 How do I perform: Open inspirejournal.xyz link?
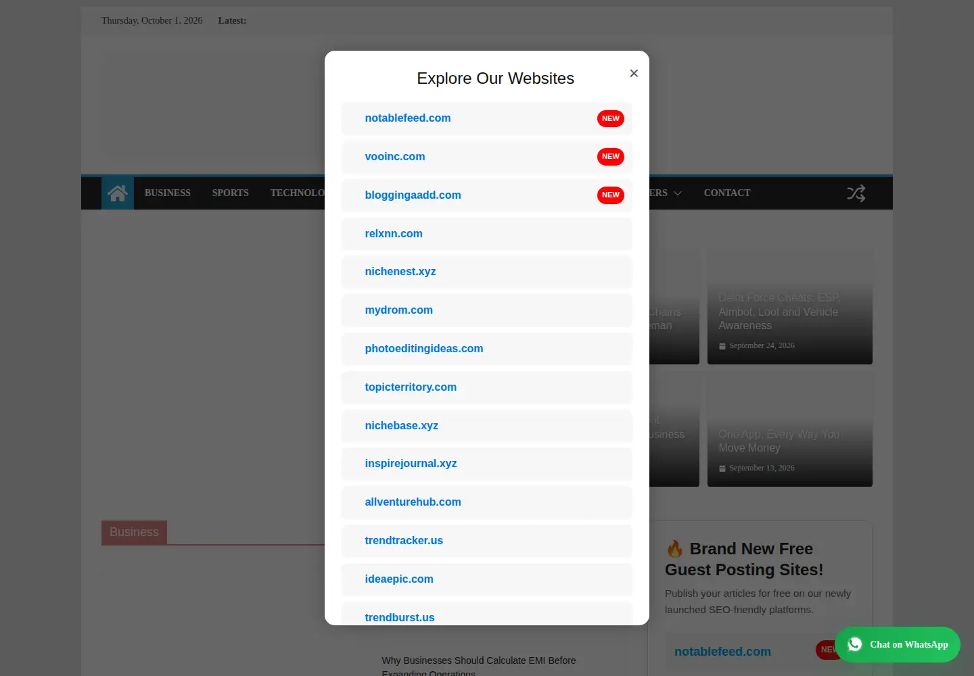click(x=411, y=464)
